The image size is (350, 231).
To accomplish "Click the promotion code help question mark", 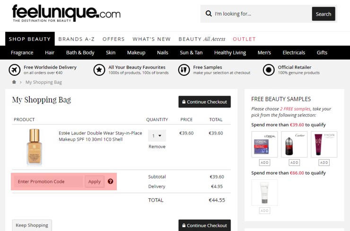I will (110, 181).
